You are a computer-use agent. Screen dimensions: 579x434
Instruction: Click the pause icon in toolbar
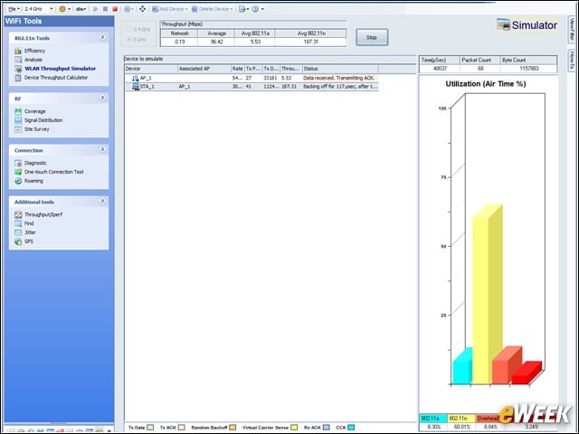105,9
